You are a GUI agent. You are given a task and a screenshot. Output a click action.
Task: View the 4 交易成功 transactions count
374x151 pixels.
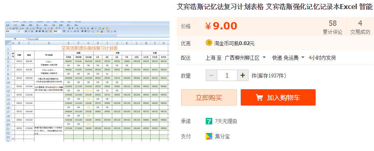tap(360, 27)
